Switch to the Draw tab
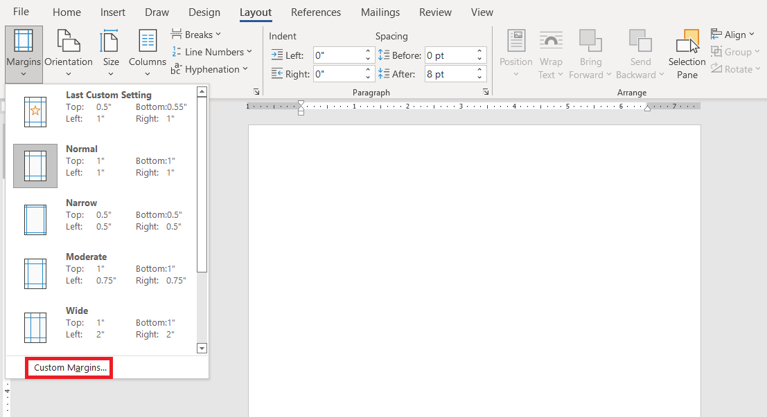The image size is (767, 417). [157, 12]
